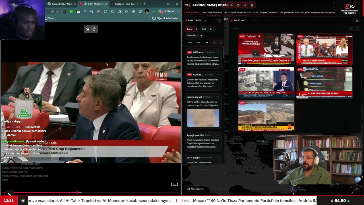Open the Çocuklar Çete Tuzağına live stream
Image resolution: width=364 pixels, height=205 pixels.
pyautogui.click(x=266, y=82)
